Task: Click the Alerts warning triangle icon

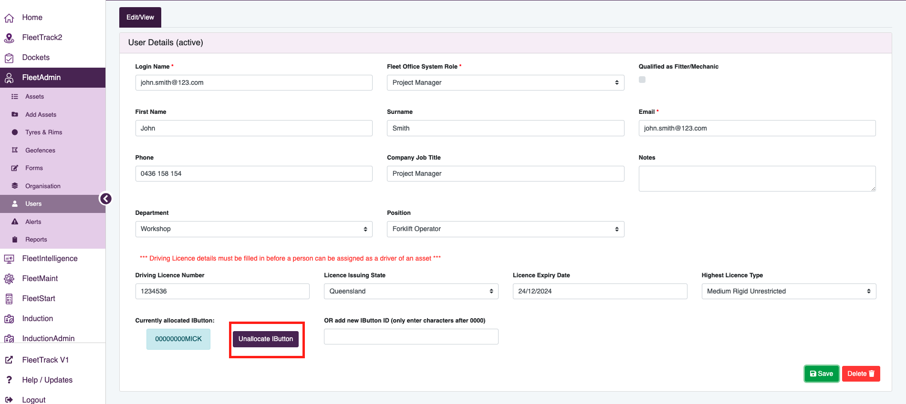Action: (x=15, y=222)
